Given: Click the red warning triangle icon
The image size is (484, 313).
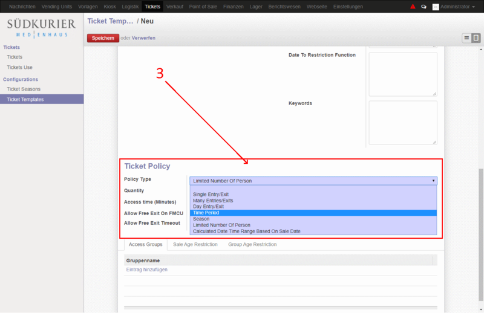Looking at the screenshot, I should [x=413, y=7].
